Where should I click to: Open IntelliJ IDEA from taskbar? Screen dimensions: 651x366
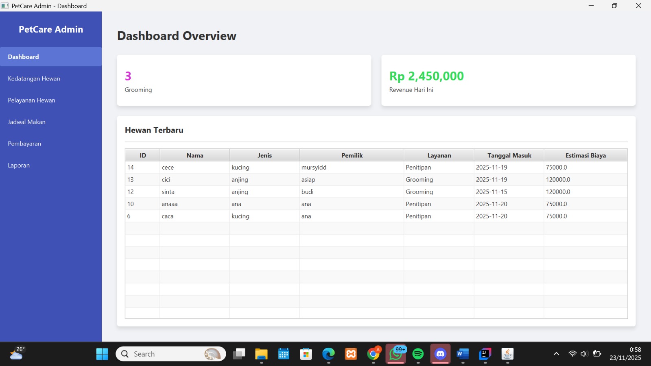(x=485, y=354)
